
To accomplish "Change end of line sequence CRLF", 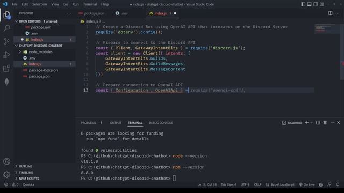I will click(257, 184).
